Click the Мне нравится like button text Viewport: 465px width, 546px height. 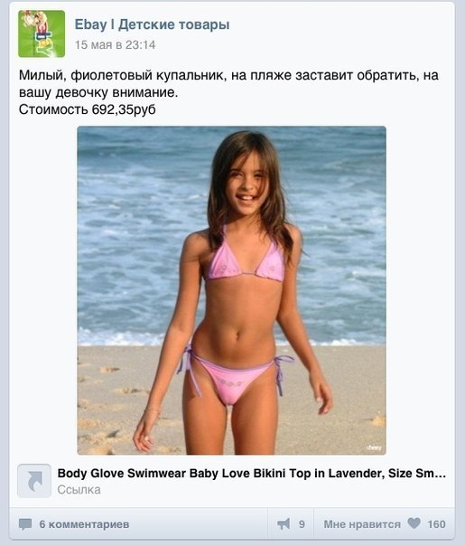pos(362,524)
